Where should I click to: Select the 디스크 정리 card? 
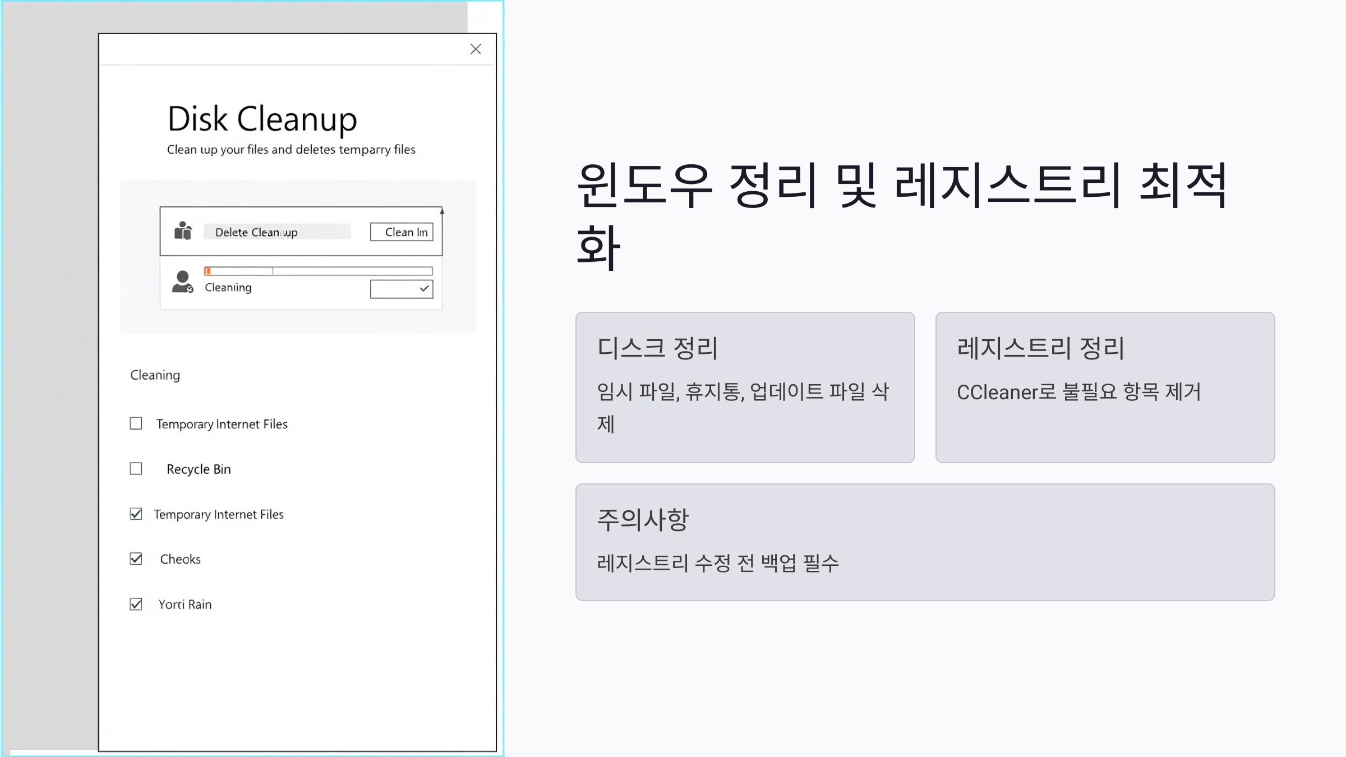pyautogui.click(x=745, y=387)
